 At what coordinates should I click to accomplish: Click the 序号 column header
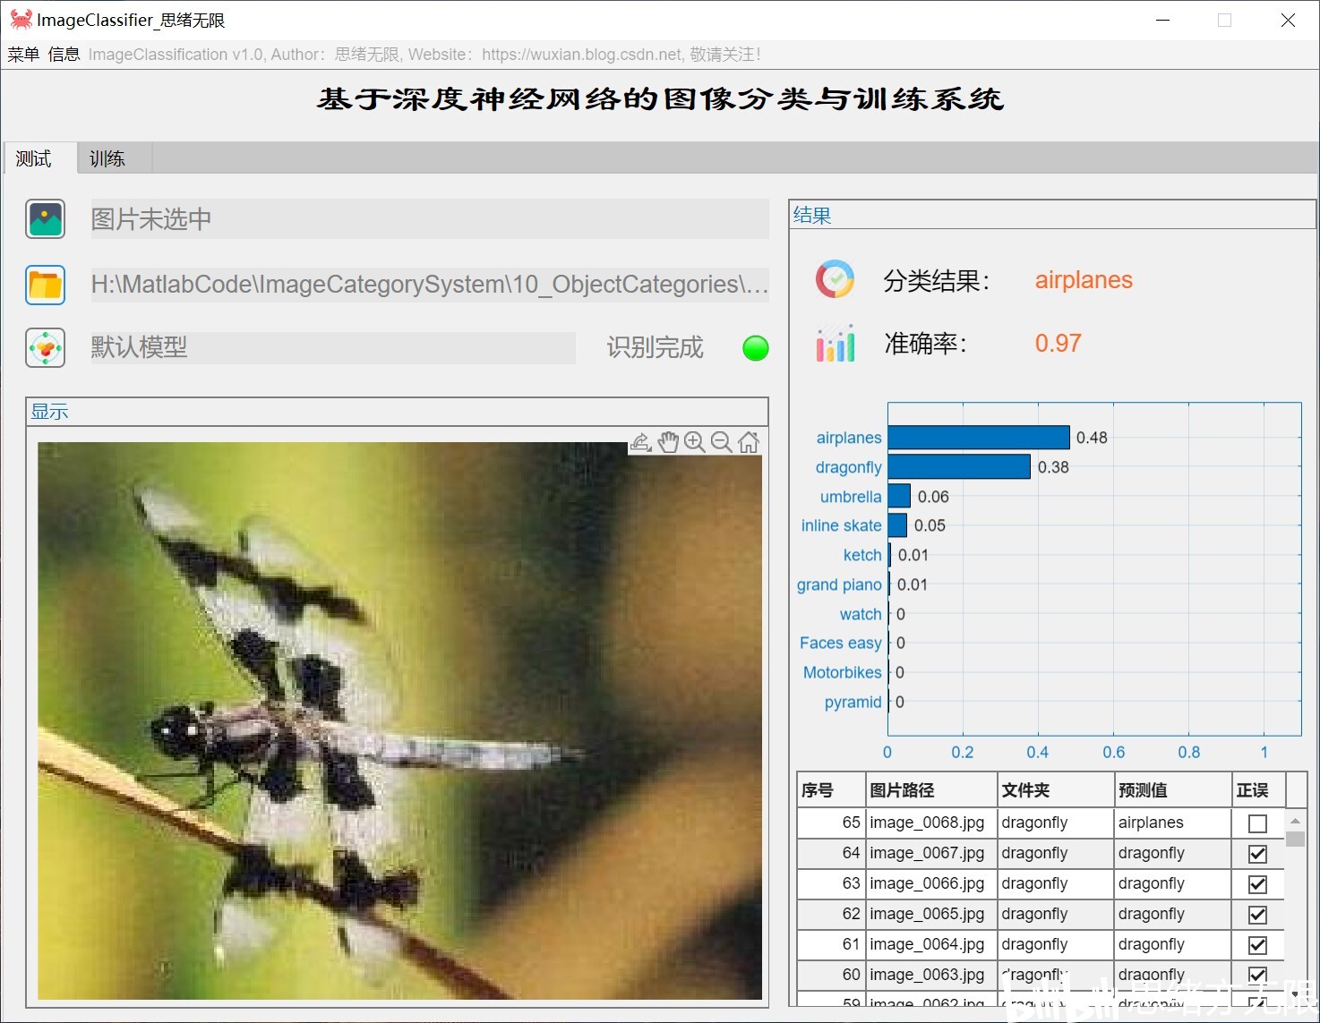[831, 790]
